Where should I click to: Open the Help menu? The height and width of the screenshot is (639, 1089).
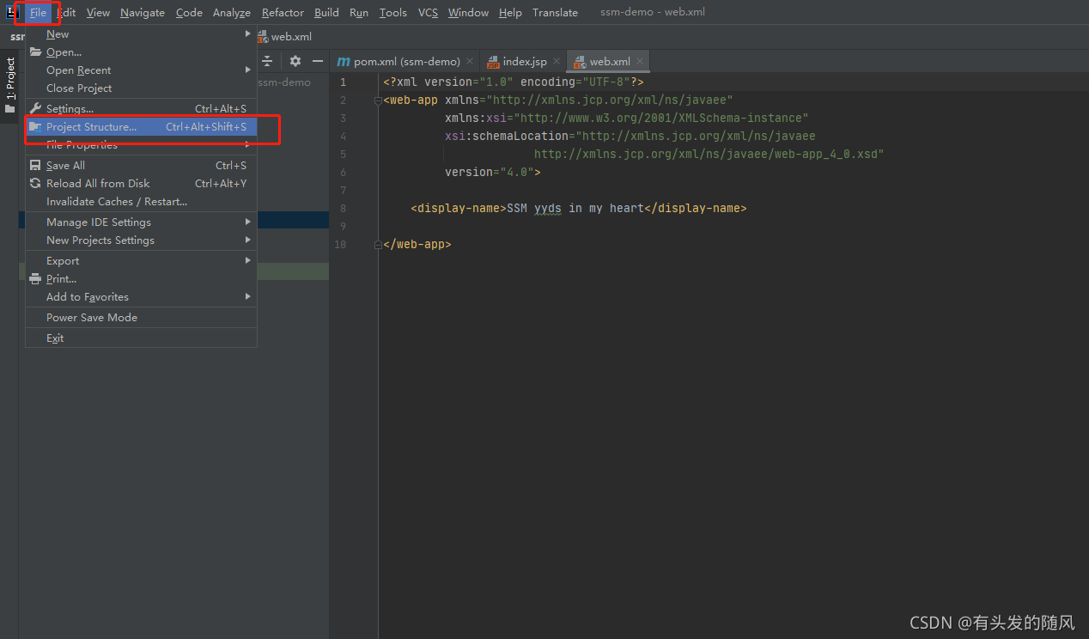click(510, 13)
